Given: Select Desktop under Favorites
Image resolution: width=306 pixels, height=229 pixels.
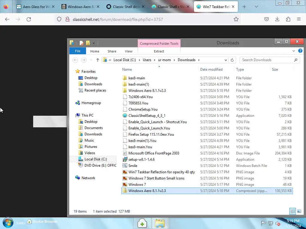Looking at the screenshot, I should pyautogui.click(x=91, y=78).
